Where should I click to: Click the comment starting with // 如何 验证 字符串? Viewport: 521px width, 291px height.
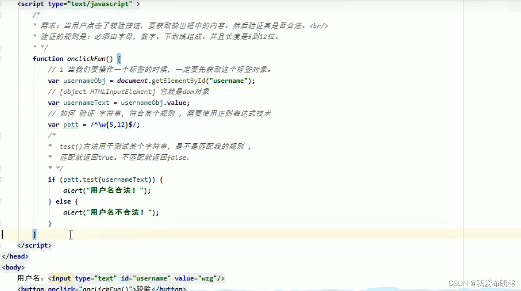point(159,114)
